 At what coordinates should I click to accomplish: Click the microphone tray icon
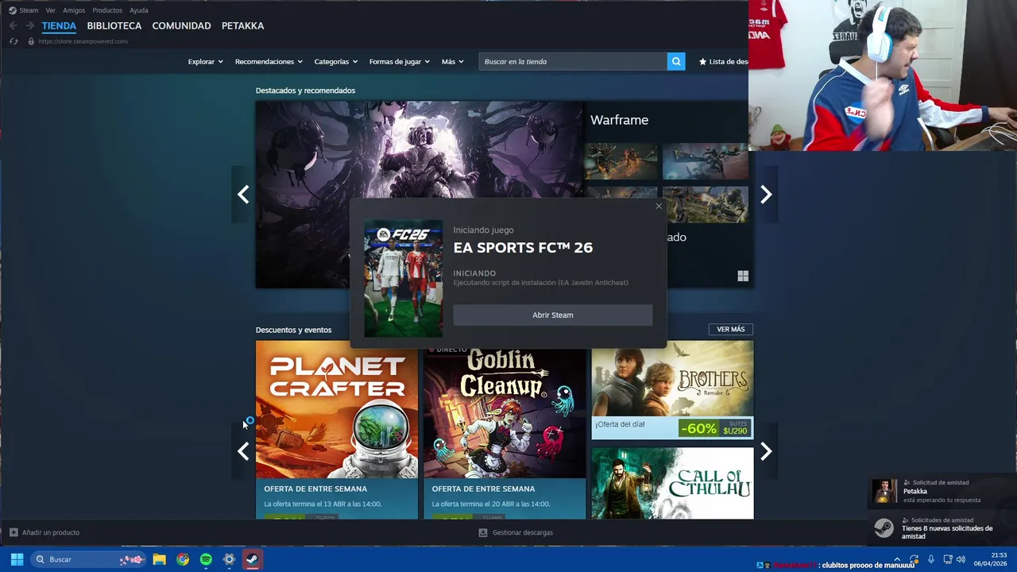931,559
